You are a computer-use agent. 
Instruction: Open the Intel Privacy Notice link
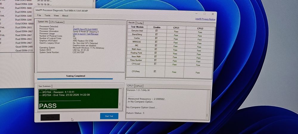pyautogui.click(x=205, y=19)
